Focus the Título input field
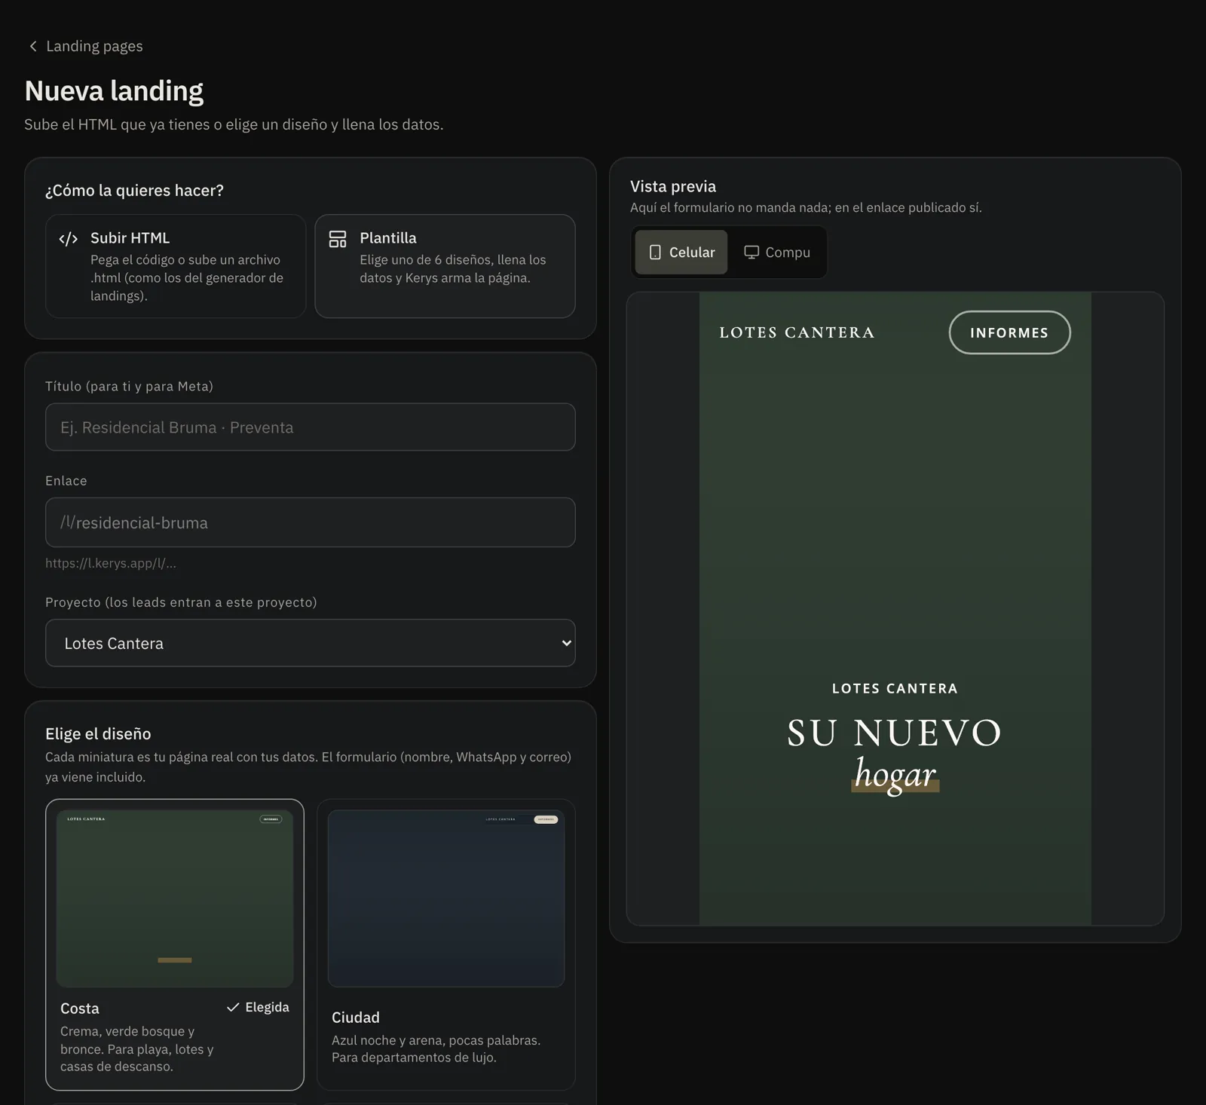The height and width of the screenshot is (1105, 1206). pos(311,427)
